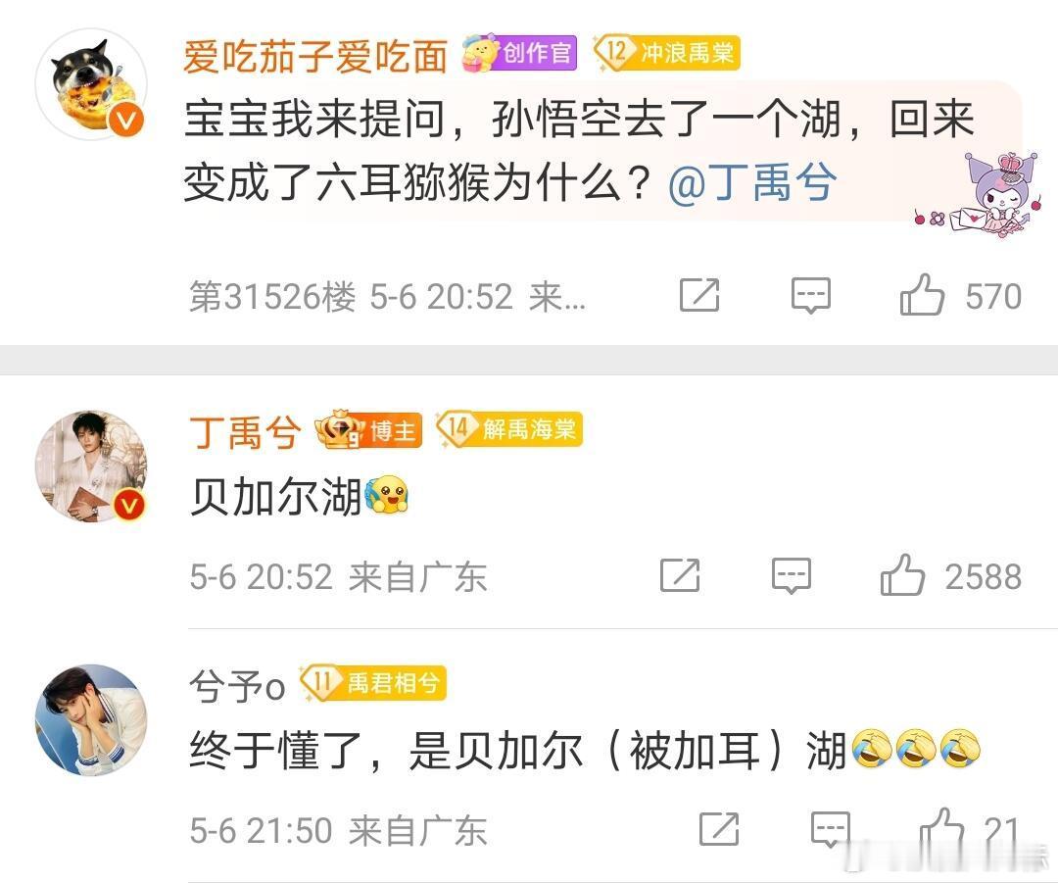Tap 丁禹兮's profile avatar
1058x883 pixels.
coord(91,466)
